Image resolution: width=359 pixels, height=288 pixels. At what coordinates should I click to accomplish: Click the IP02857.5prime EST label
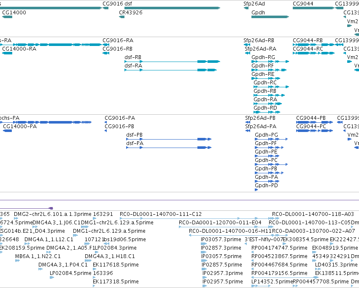(x=222, y=265)
